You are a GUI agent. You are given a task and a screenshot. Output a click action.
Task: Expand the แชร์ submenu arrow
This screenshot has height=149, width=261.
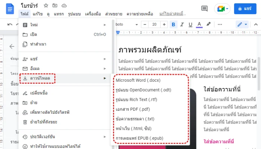point(105,59)
